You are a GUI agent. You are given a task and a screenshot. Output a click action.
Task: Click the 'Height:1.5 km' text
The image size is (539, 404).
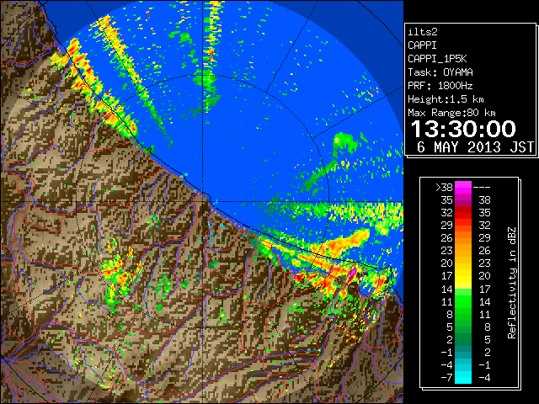tap(446, 99)
